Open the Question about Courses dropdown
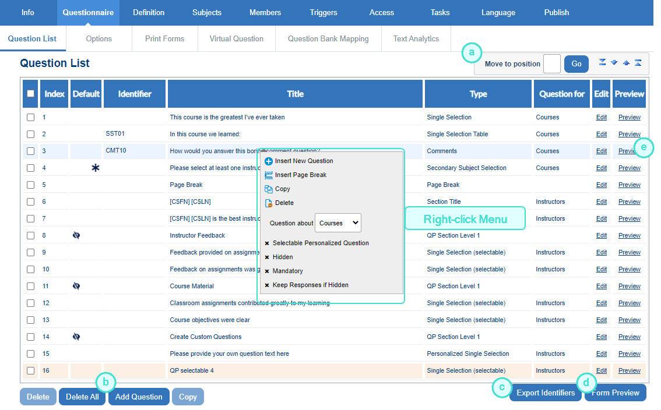The width and height of the screenshot is (661, 410). click(x=338, y=223)
